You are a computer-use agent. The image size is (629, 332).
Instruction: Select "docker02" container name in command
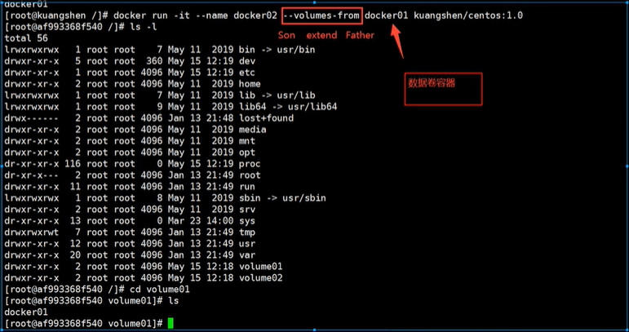(x=255, y=15)
